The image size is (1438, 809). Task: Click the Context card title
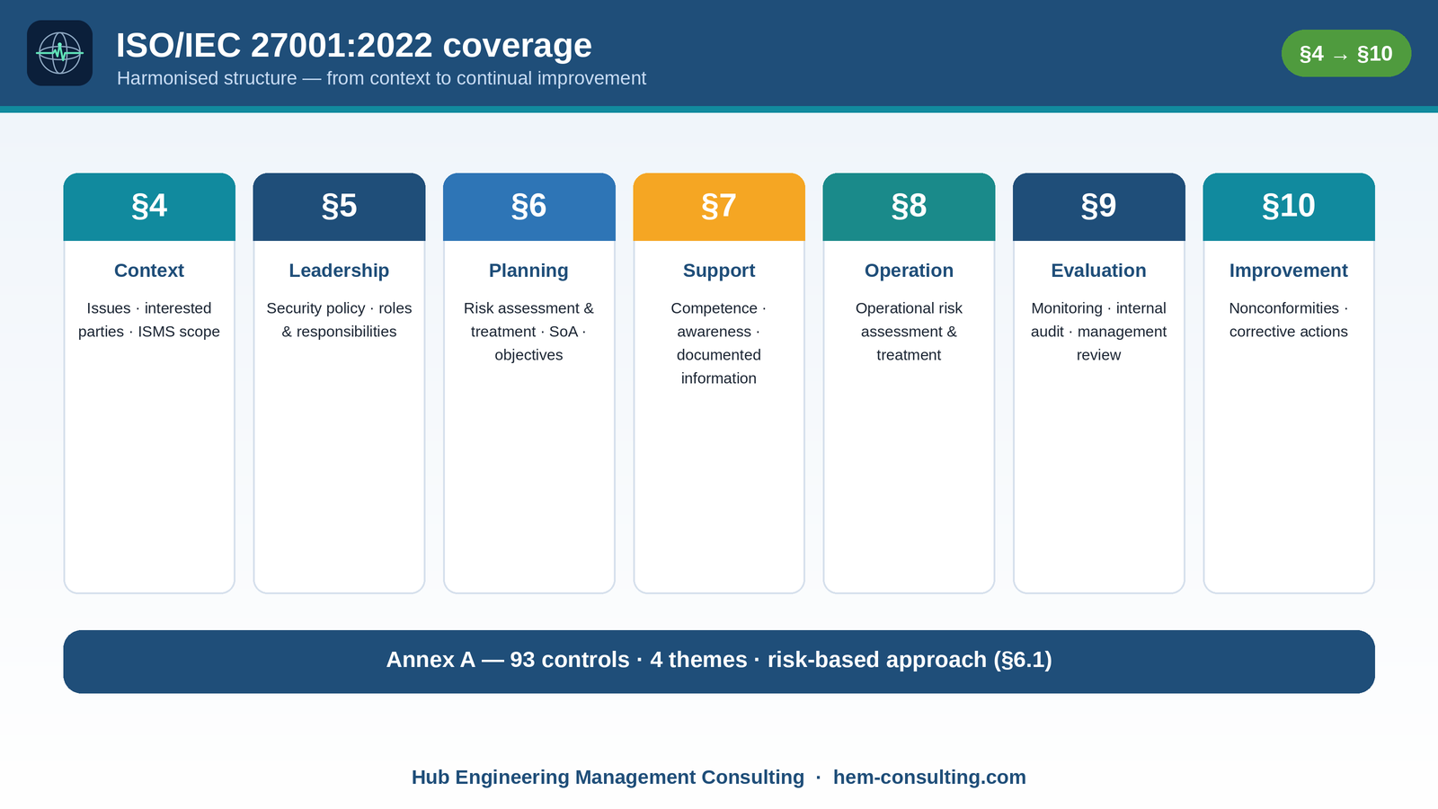pyautogui.click(x=149, y=271)
